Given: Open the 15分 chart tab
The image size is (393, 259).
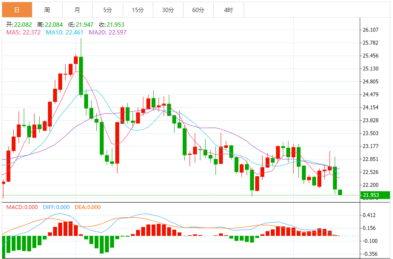Looking at the screenshot, I should [x=138, y=10].
